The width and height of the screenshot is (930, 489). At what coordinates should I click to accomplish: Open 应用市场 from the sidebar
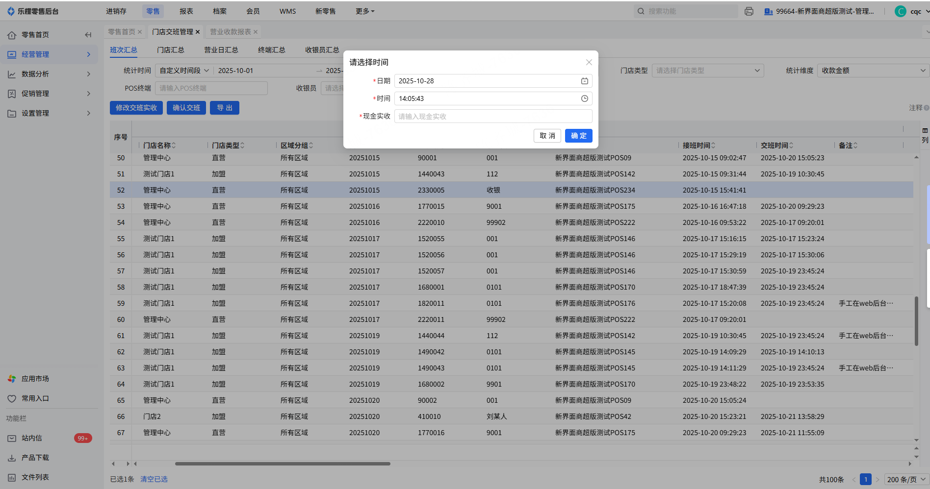[x=35, y=379]
